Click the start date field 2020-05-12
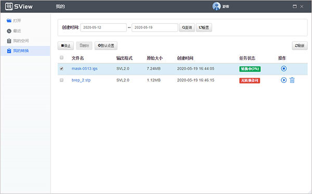Viewport: 312px width, 194px height. coord(103,27)
